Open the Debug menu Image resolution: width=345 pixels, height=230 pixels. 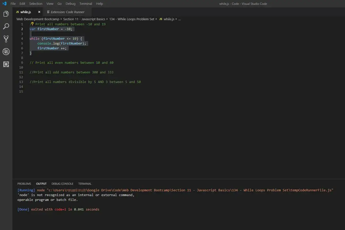(x=70, y=4)
